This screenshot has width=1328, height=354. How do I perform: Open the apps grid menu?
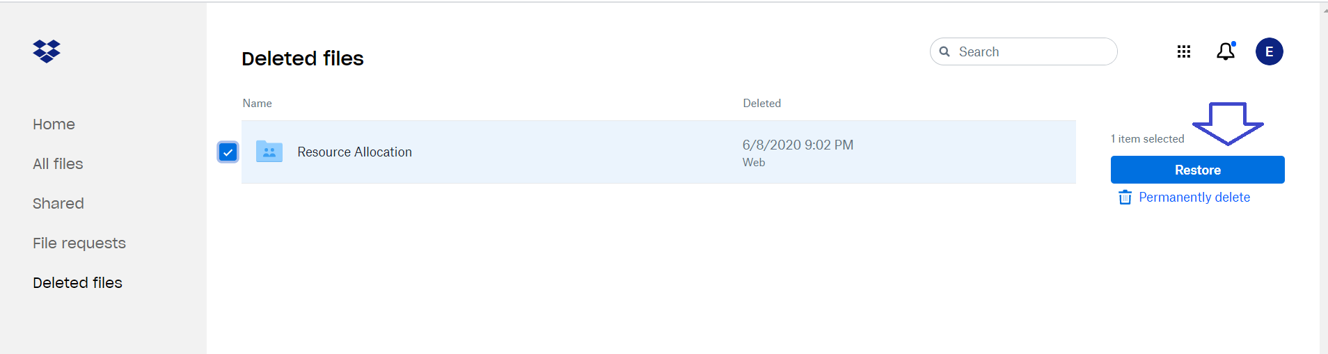pos(1184,51)
